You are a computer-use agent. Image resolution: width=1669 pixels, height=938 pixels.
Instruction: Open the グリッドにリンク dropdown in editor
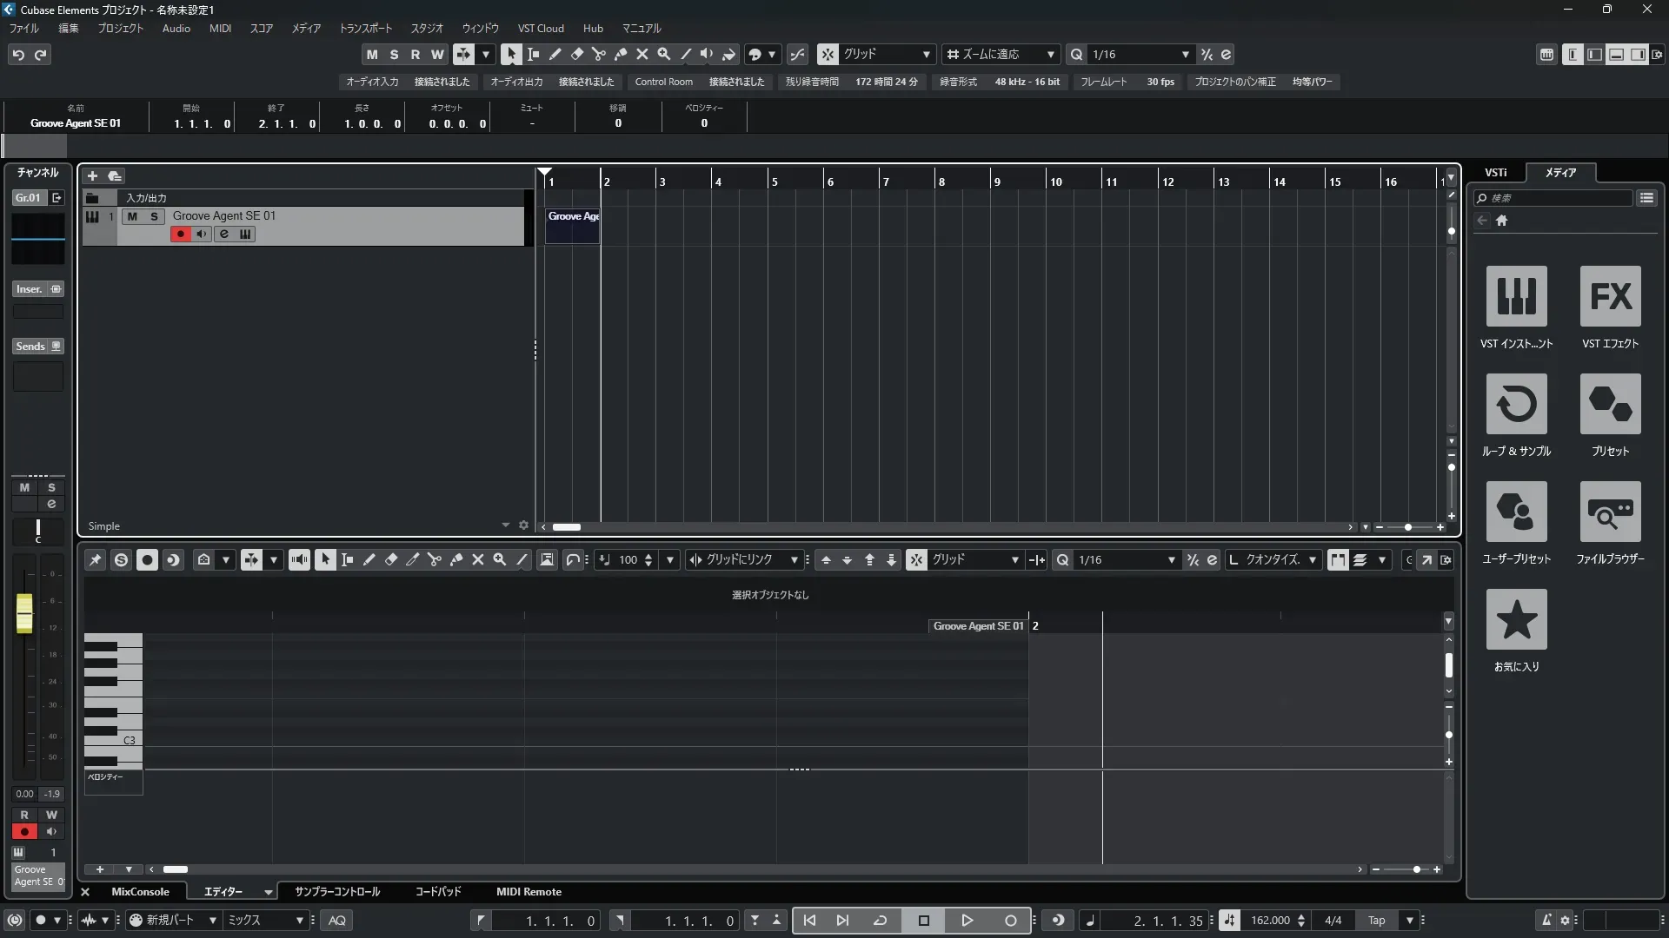click(x=793, y=560)
